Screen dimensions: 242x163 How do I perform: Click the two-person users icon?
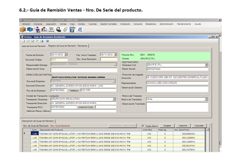tap(58, 29)
